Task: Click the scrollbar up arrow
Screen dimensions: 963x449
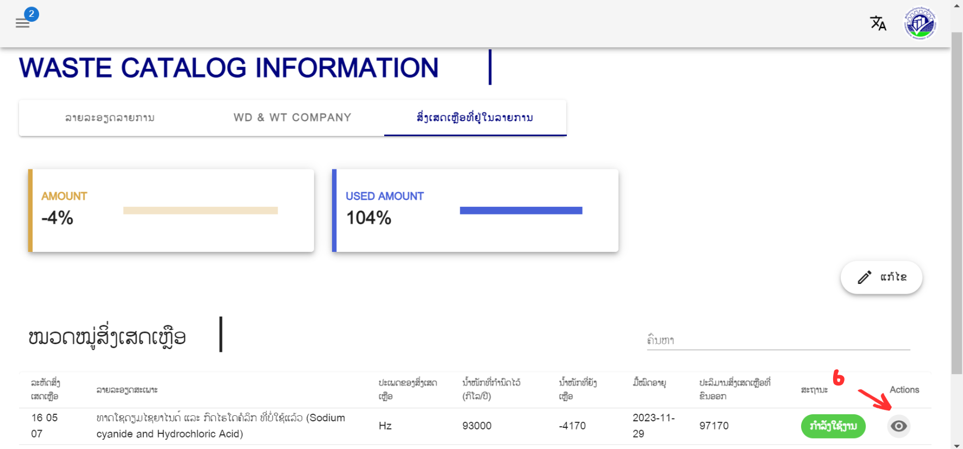Action: (957, 5)
